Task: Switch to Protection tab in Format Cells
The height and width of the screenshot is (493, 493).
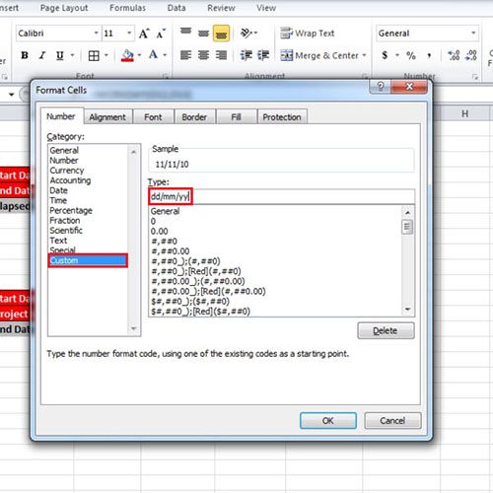Action: pyautogui.click(x=282, y=117)
